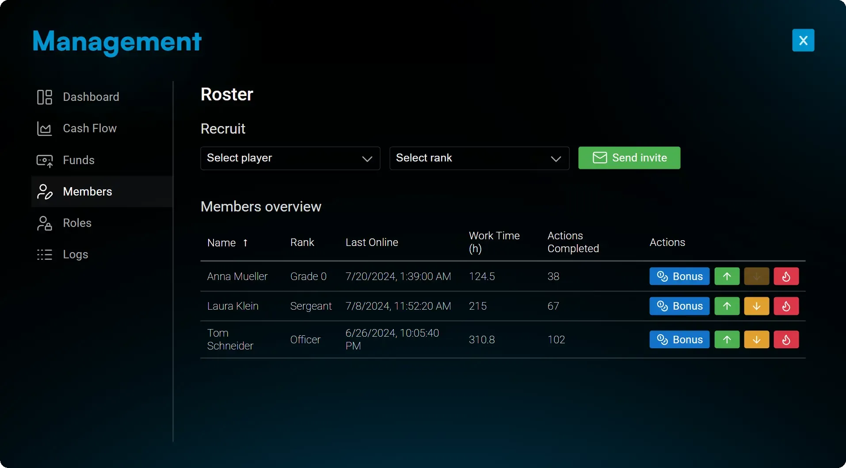
Task: Demote Anna Mueller with the yellow arrow
Action: coord(757,276)
